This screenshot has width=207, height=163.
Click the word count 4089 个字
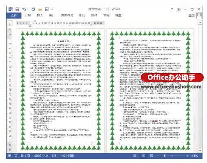click(x=41, y=156)
